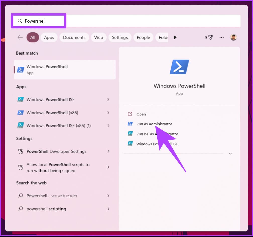This screenshot has height=237, width=253.
Task: Expand PowerShell Developer Settings chevron
Action: click(x=108, y=151)
